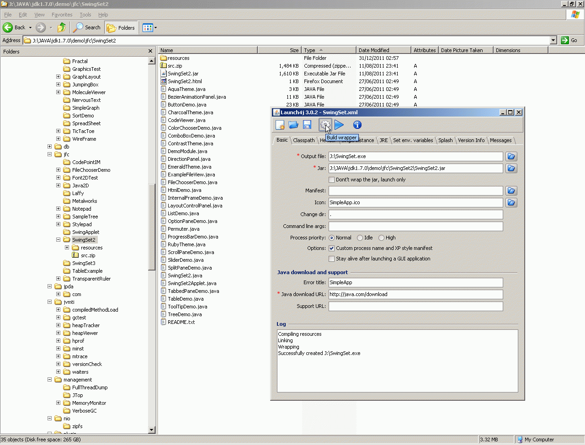Select Idle process priority
This screenshot has height=445, width=585.
pyautogui.click(x=360, y=238)
